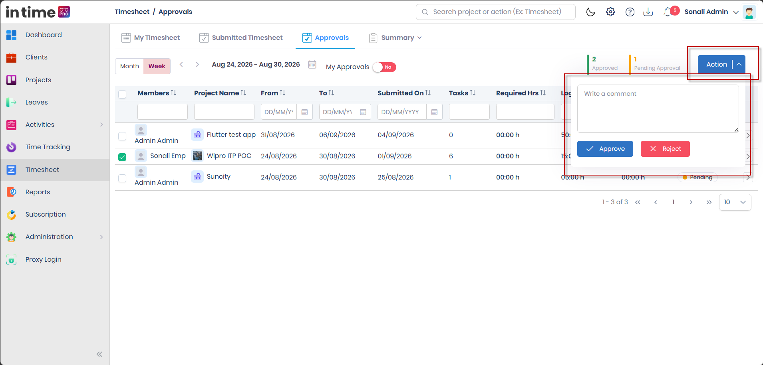Toggle My Approvals switch
Image resolution: width=763 pixels, height=365 pixels.
(384, 67)
